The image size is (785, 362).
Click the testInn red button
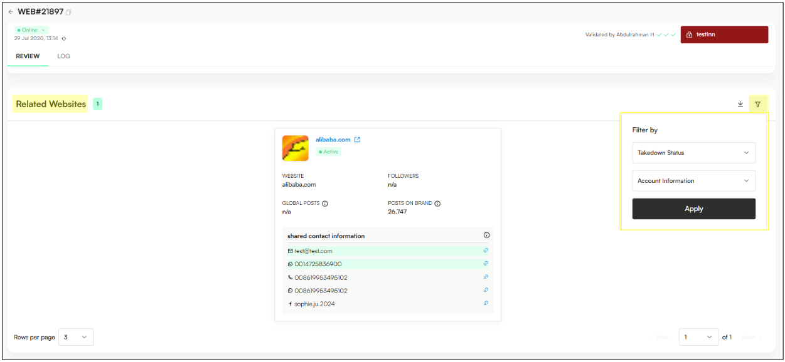pos(724,34)
